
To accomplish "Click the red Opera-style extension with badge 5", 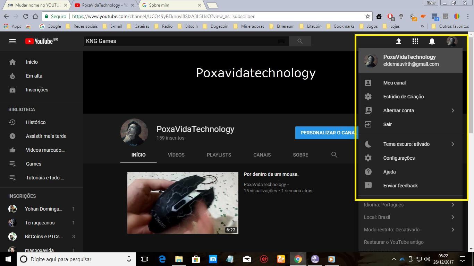I will click(390, 16).
